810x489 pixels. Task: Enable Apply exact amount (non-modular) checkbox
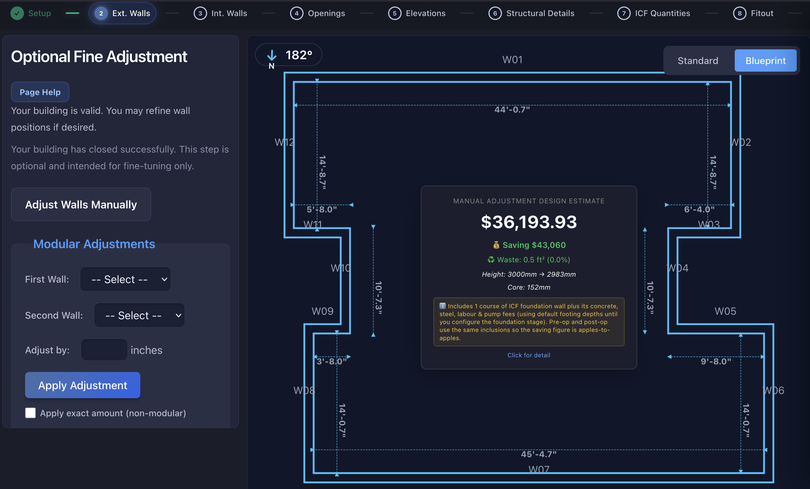(x=30, y=413)
